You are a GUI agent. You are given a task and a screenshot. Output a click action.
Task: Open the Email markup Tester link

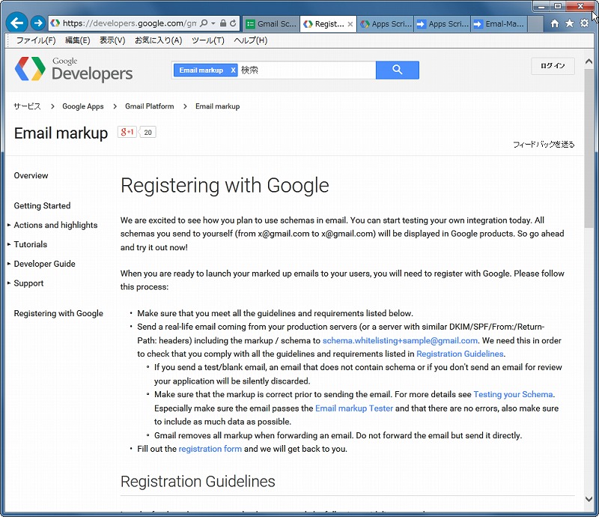pos(354,408)
